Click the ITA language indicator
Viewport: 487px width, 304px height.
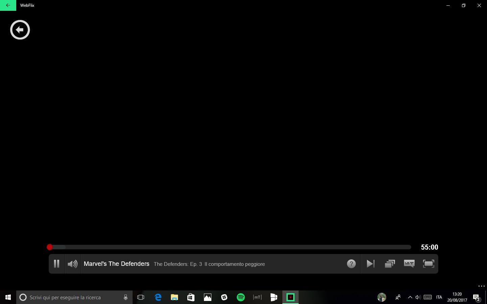[439, 297]
